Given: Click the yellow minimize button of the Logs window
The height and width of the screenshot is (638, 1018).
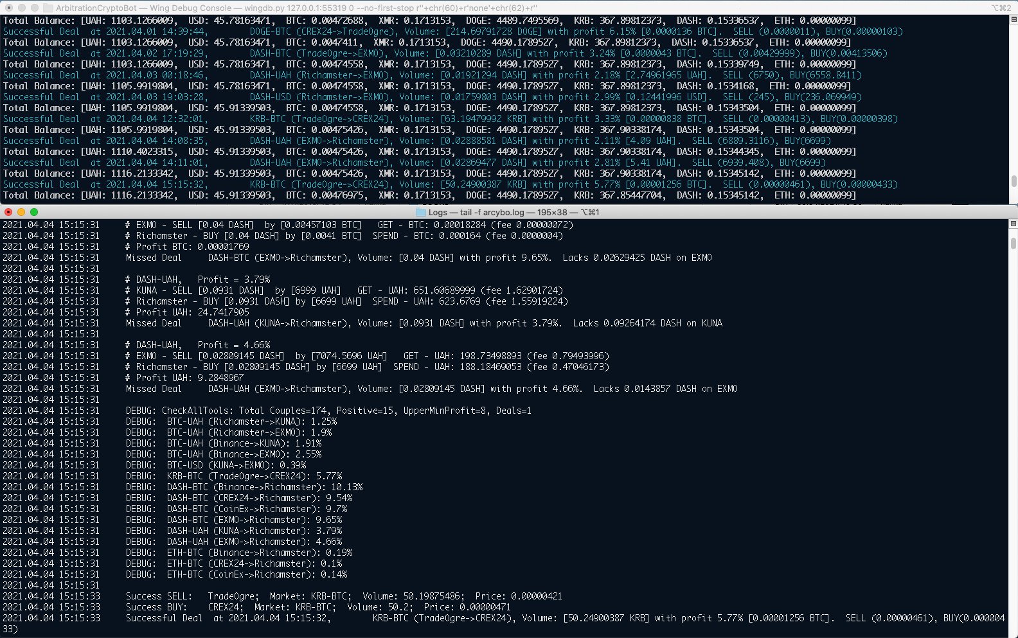Looking at the screenshot, I should pyautogui.click(x=21, y=212).
